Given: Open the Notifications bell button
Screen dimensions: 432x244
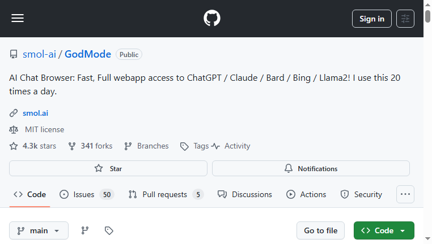Looking at the screenshot, I should point(311,168).
